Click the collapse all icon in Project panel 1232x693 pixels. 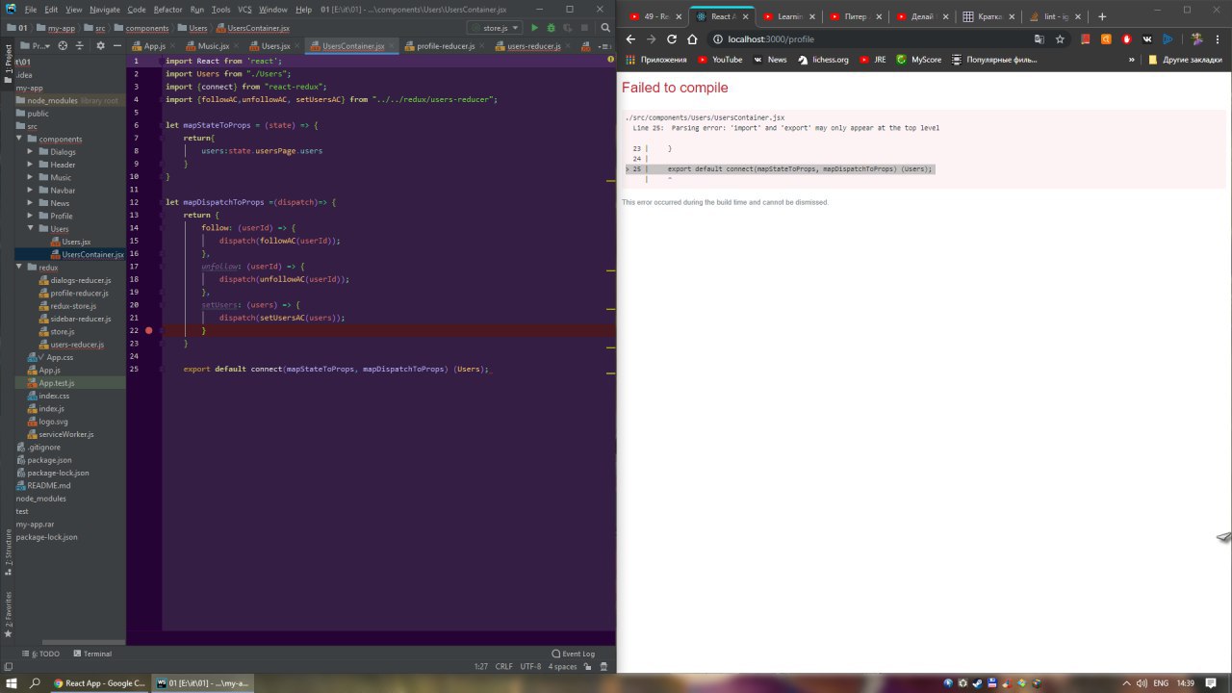[x=81, y=45]
